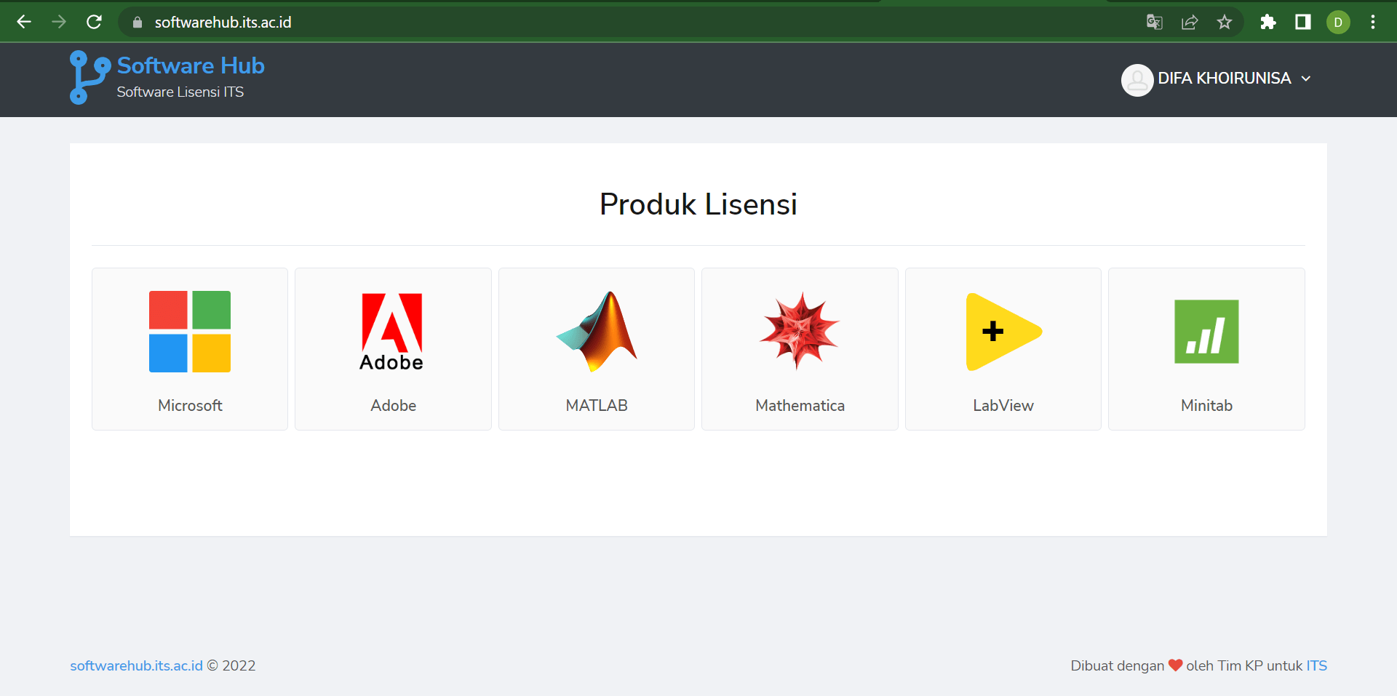Viewport: 1397px width, 696px height.
Task: Click the user avatar icon
Action: click(1137, 80)
